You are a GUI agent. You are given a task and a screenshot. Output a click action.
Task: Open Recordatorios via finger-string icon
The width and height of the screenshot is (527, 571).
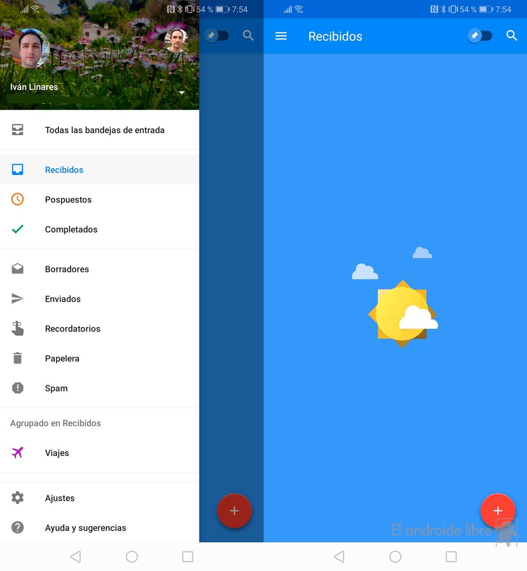coord(18,329)
